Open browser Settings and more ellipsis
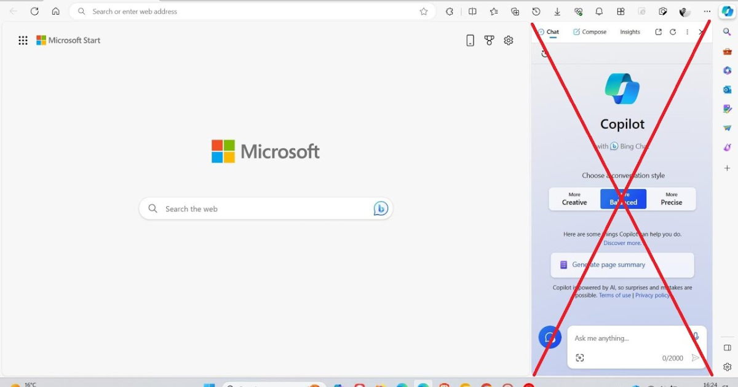Image resolution: width=738 pixels, height=387 pixels. [707, 12]
